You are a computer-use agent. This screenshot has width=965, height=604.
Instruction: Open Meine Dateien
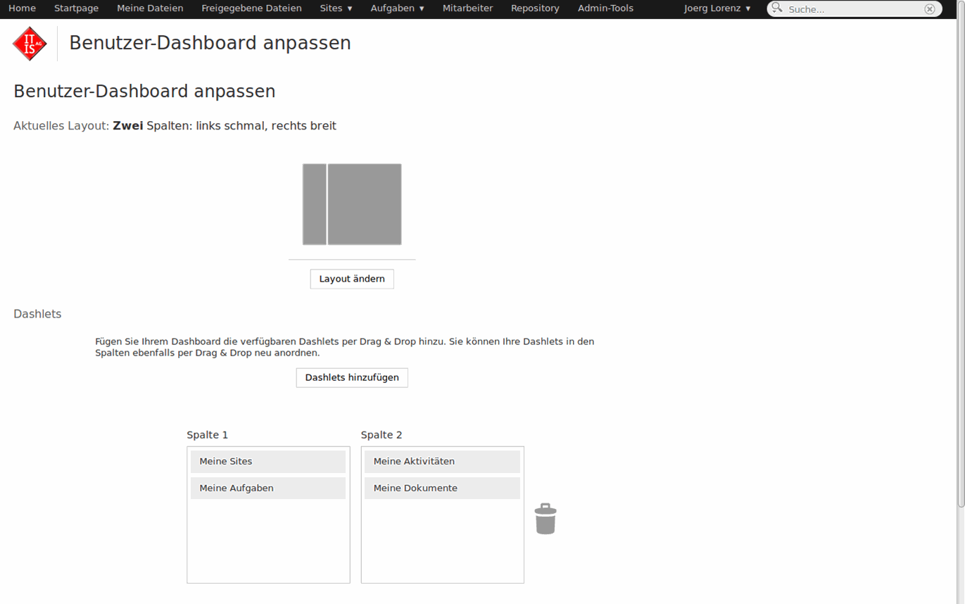[150, 8]
